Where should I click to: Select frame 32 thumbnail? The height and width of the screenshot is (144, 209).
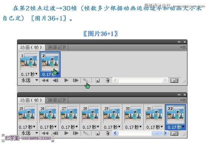click(x=175, y=115)
